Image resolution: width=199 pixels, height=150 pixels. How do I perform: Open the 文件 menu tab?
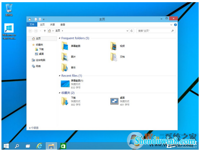point(32,24)
